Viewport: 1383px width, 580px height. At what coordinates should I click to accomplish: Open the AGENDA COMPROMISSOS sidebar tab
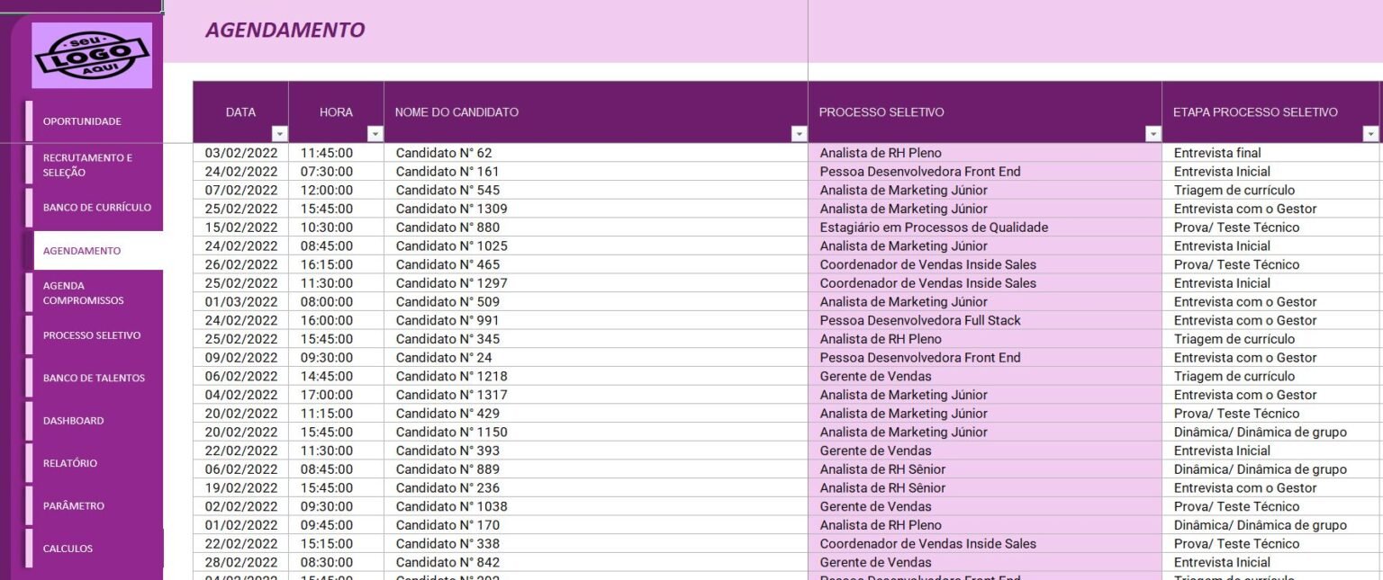(95, 293)
